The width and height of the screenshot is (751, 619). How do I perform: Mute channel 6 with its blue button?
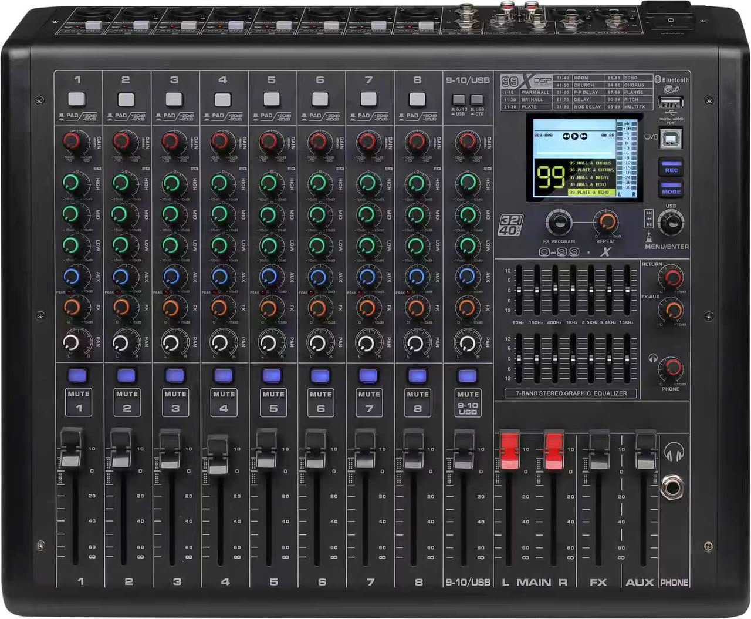point(320,375)
